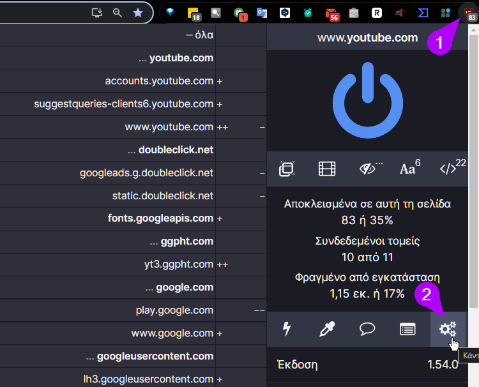Open the logger (list icon)
The height and width of the screenshot is (387, 479).
click(x=407, y=329)
